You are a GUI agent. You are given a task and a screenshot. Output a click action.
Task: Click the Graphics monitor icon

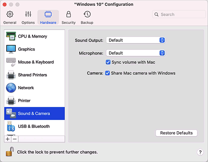click(x=11, y=49)
